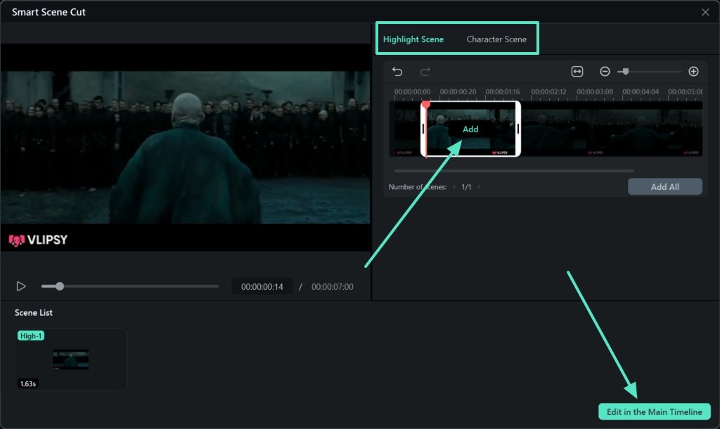Click the preview playback progress handle

click(60, 286)
